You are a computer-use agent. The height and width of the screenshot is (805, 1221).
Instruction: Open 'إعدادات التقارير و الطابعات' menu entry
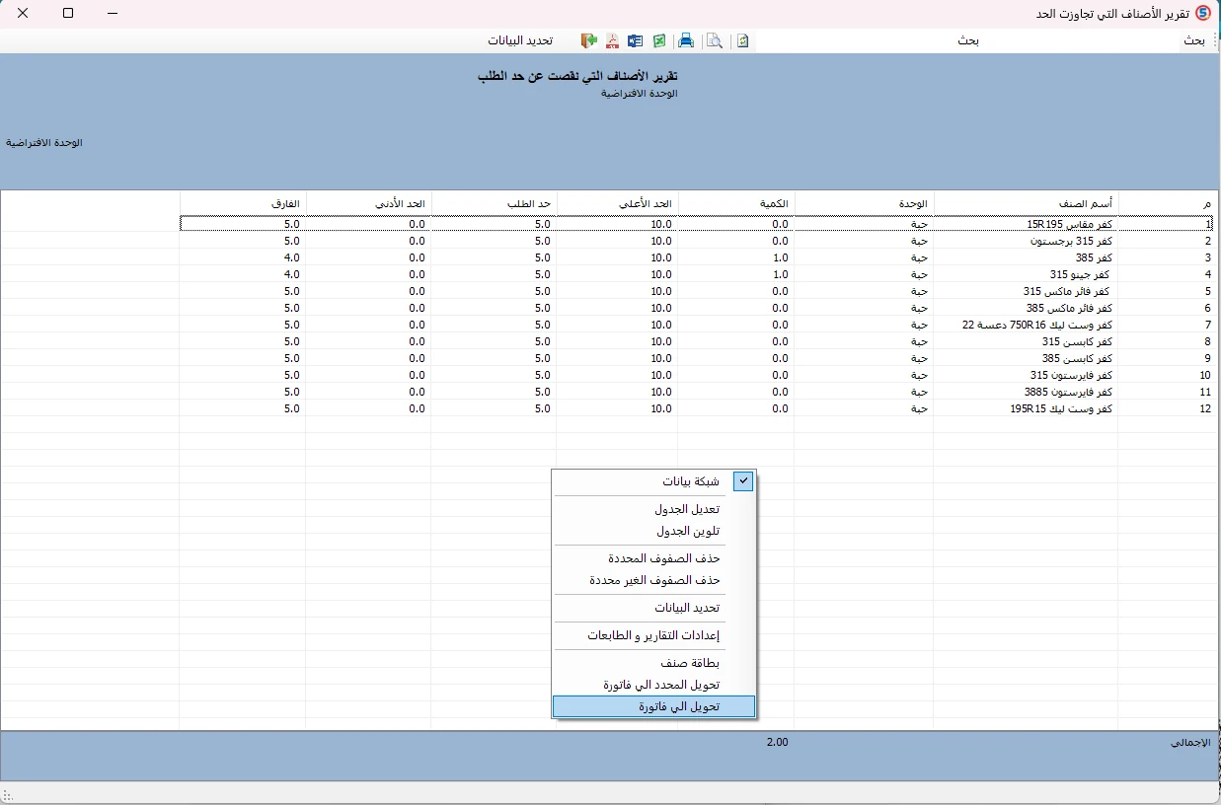(x=654, y=635)
